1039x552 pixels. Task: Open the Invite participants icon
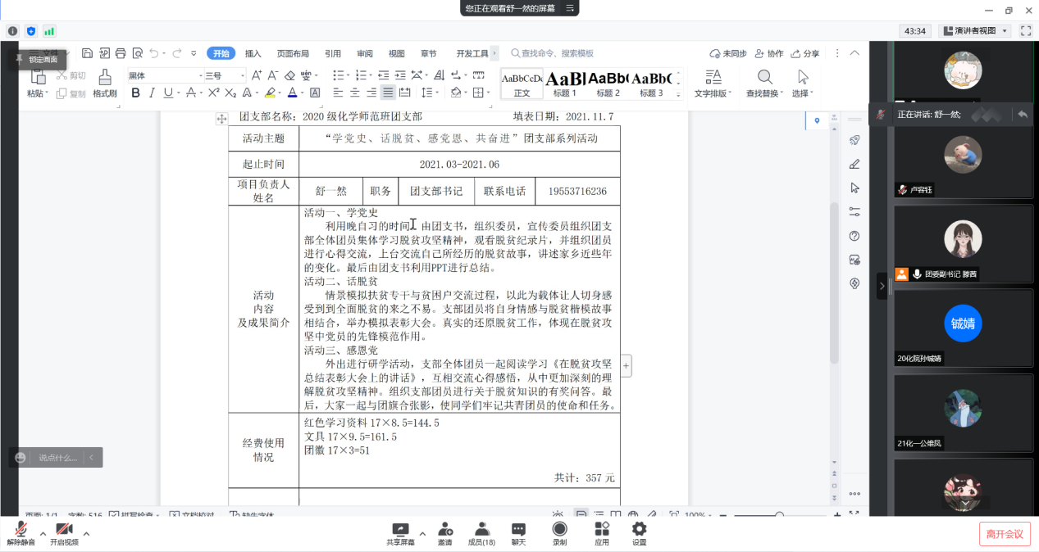tap(444, 533)
